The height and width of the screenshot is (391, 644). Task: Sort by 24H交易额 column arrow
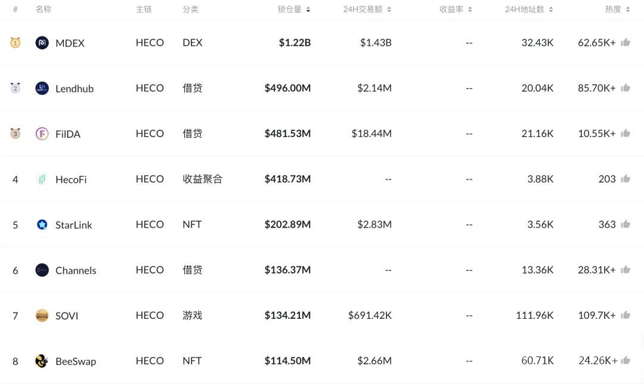pyautogui.click(x=389, y=10)
